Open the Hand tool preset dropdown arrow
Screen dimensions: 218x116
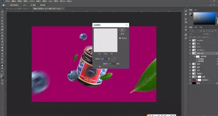(6, 5)
